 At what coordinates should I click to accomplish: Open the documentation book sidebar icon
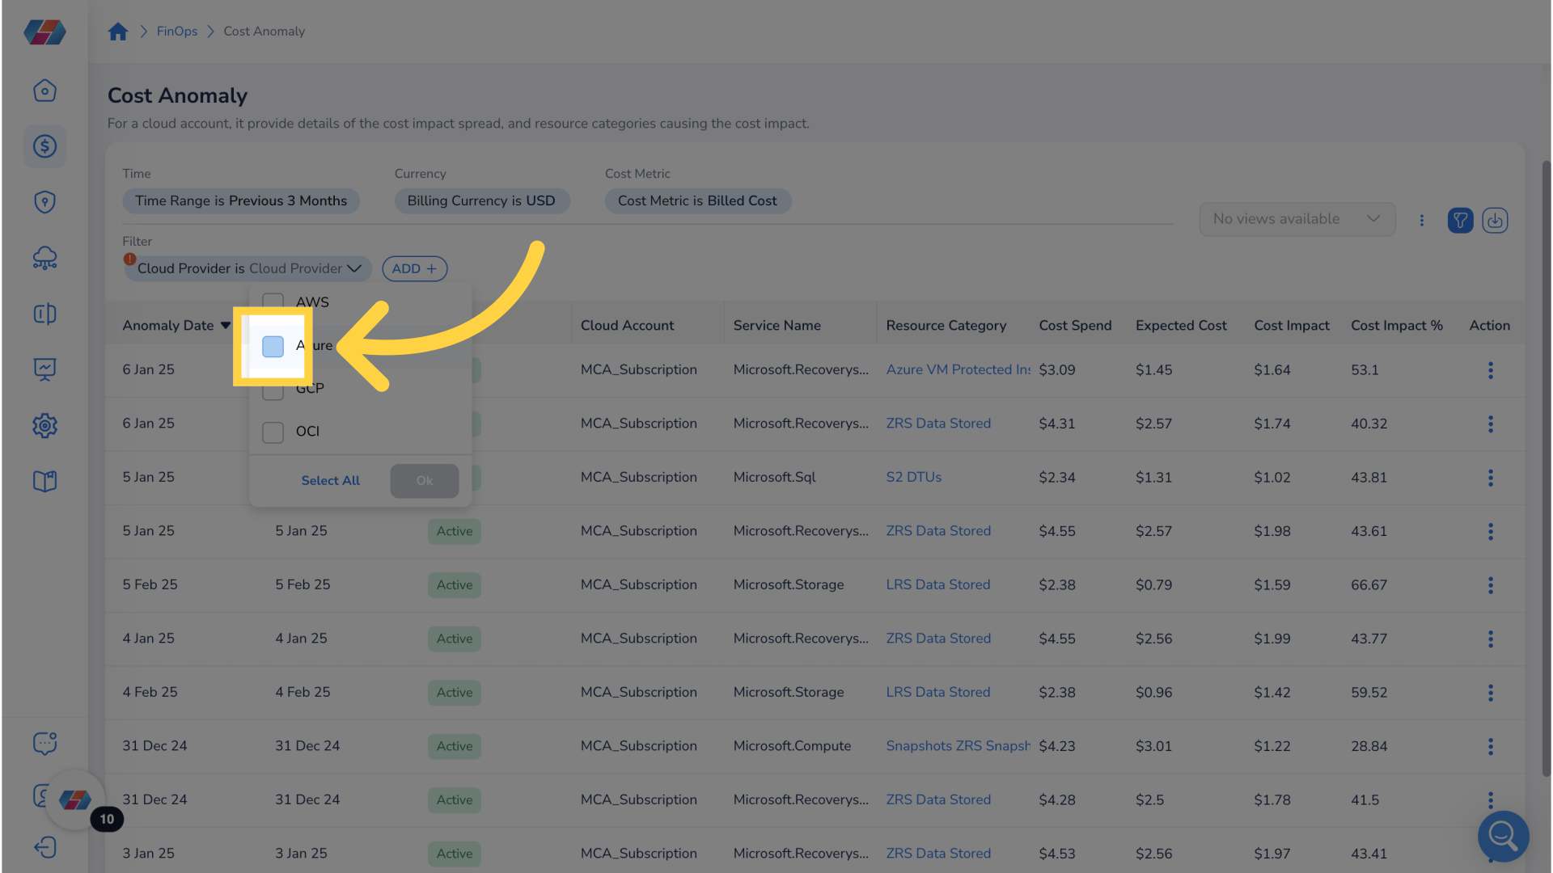44,481
